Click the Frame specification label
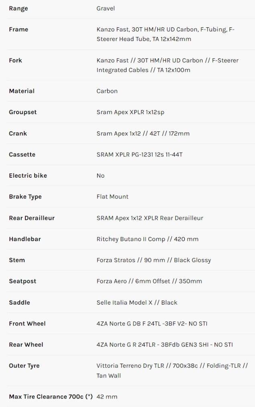The image size is (255, 407). point(18,29)
